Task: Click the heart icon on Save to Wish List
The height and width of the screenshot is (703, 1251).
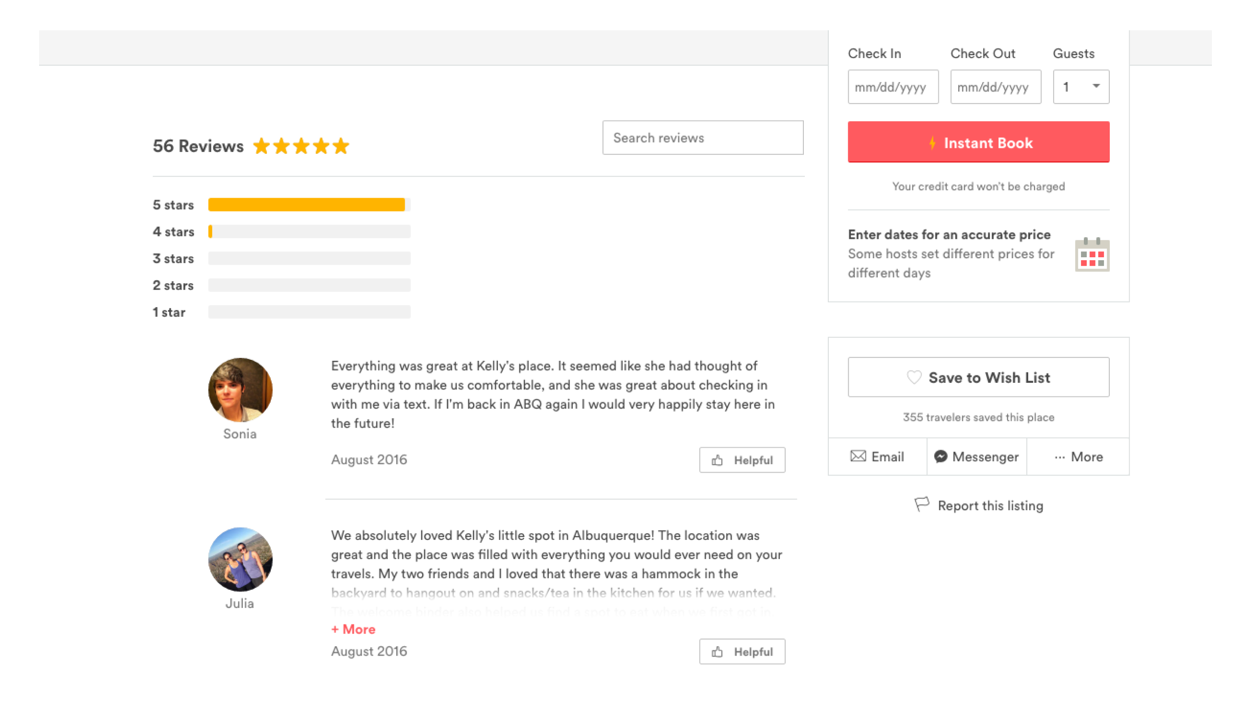Action: click(913, 377)
